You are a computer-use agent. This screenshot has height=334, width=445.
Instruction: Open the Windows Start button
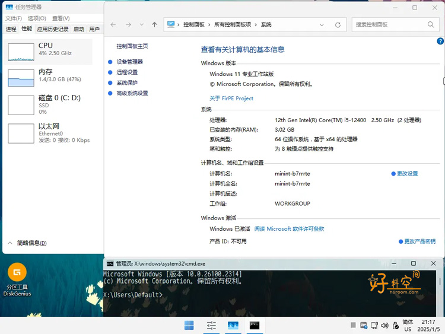coord(189,326)
